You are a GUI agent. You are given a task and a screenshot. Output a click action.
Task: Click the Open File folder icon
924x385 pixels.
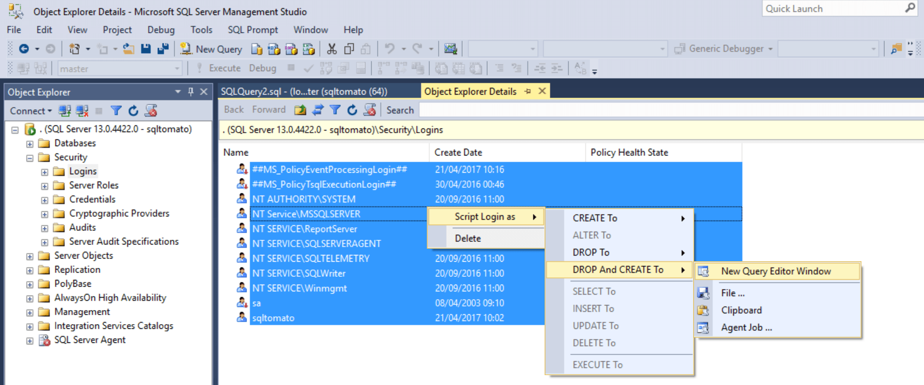(128, 49)
